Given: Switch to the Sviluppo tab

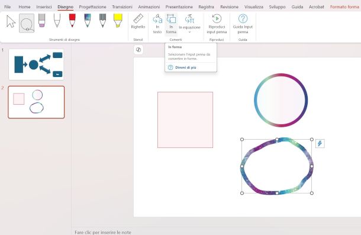Looking at the screenshot, I should coord(277,7).
